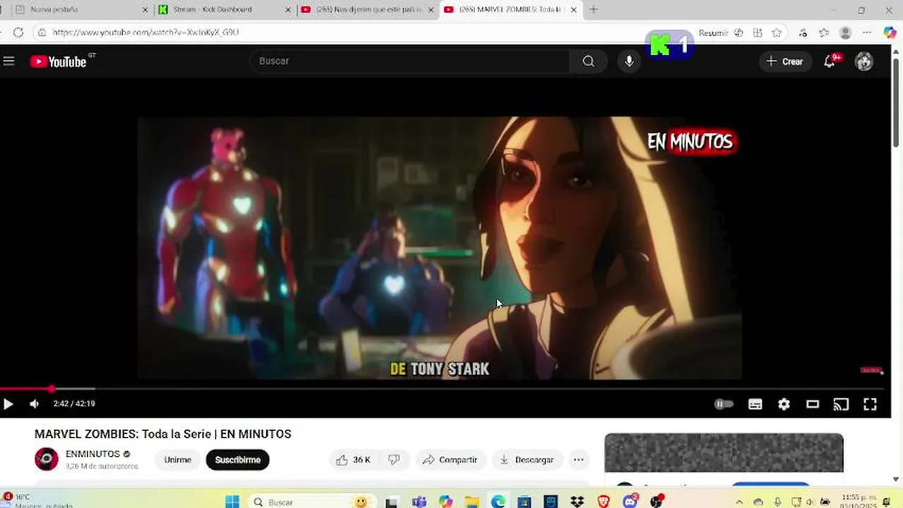This screenshot has height=508, width=903.
Task: Click the Resumir summarize button in address bar
Action: (714, 33)
